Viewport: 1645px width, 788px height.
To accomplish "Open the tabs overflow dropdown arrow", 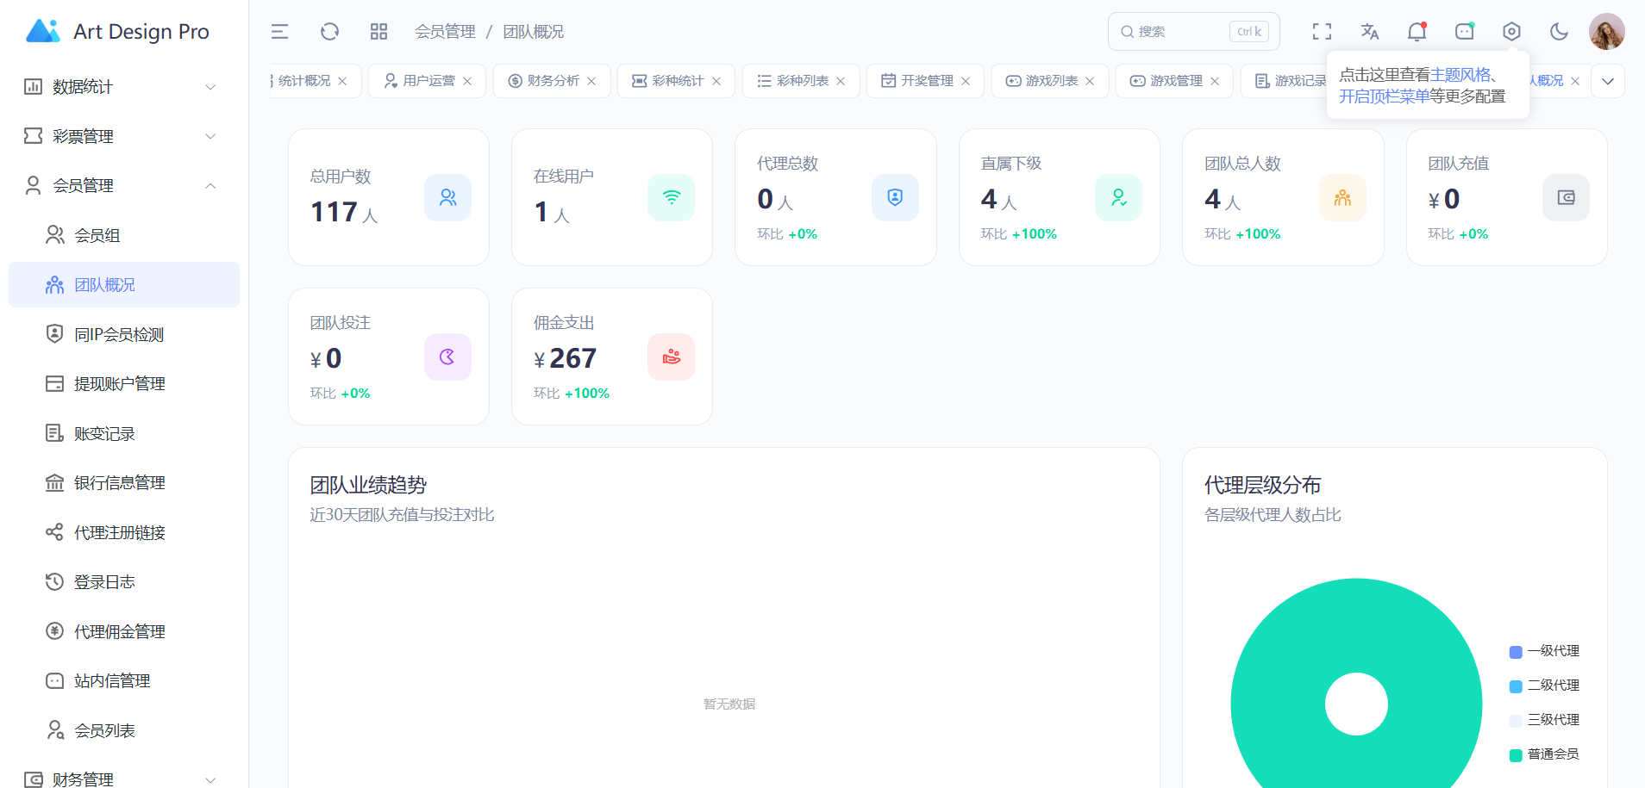I will coord(1608,81).
